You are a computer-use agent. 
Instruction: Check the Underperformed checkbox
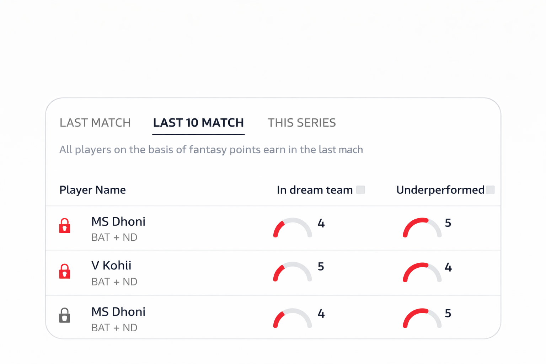[492, 190]
